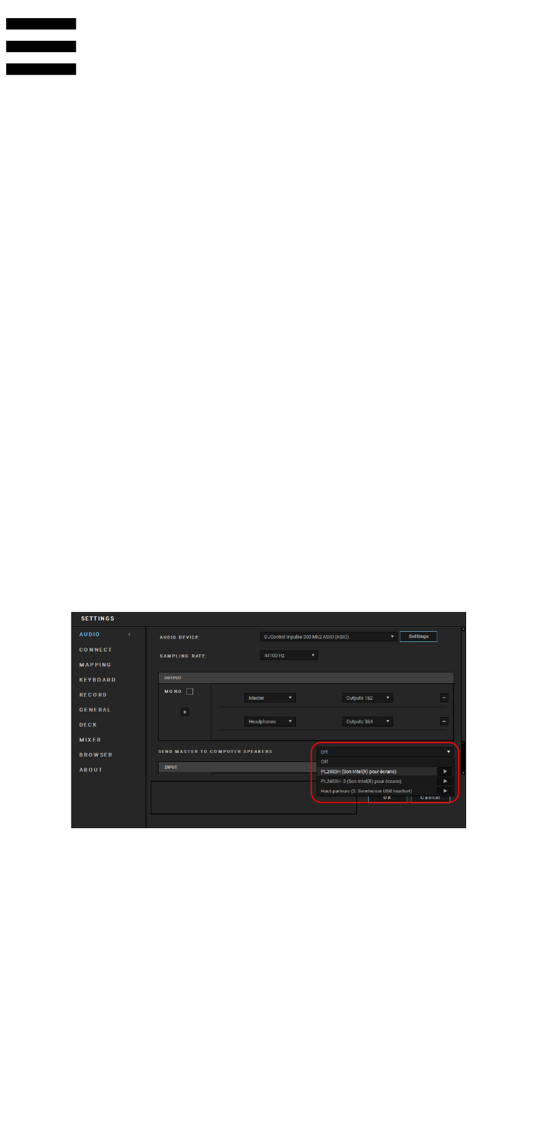Image resolution: width=538 pixels, height=1135 pixels.
Task: Select Haut-parleurs Sennheiser USB headset entry
Action: point(377,791)
